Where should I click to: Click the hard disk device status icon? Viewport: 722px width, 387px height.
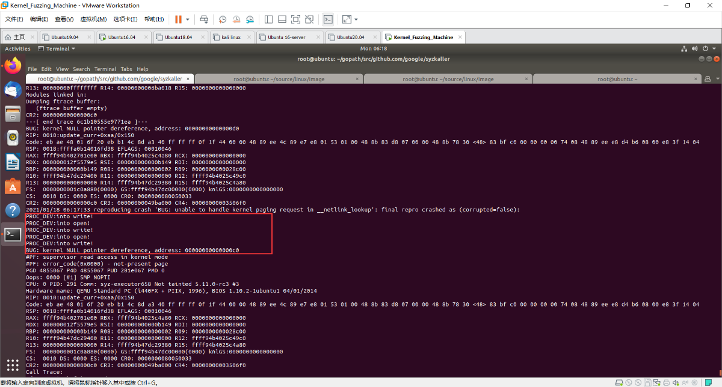[x=619, y=382]
